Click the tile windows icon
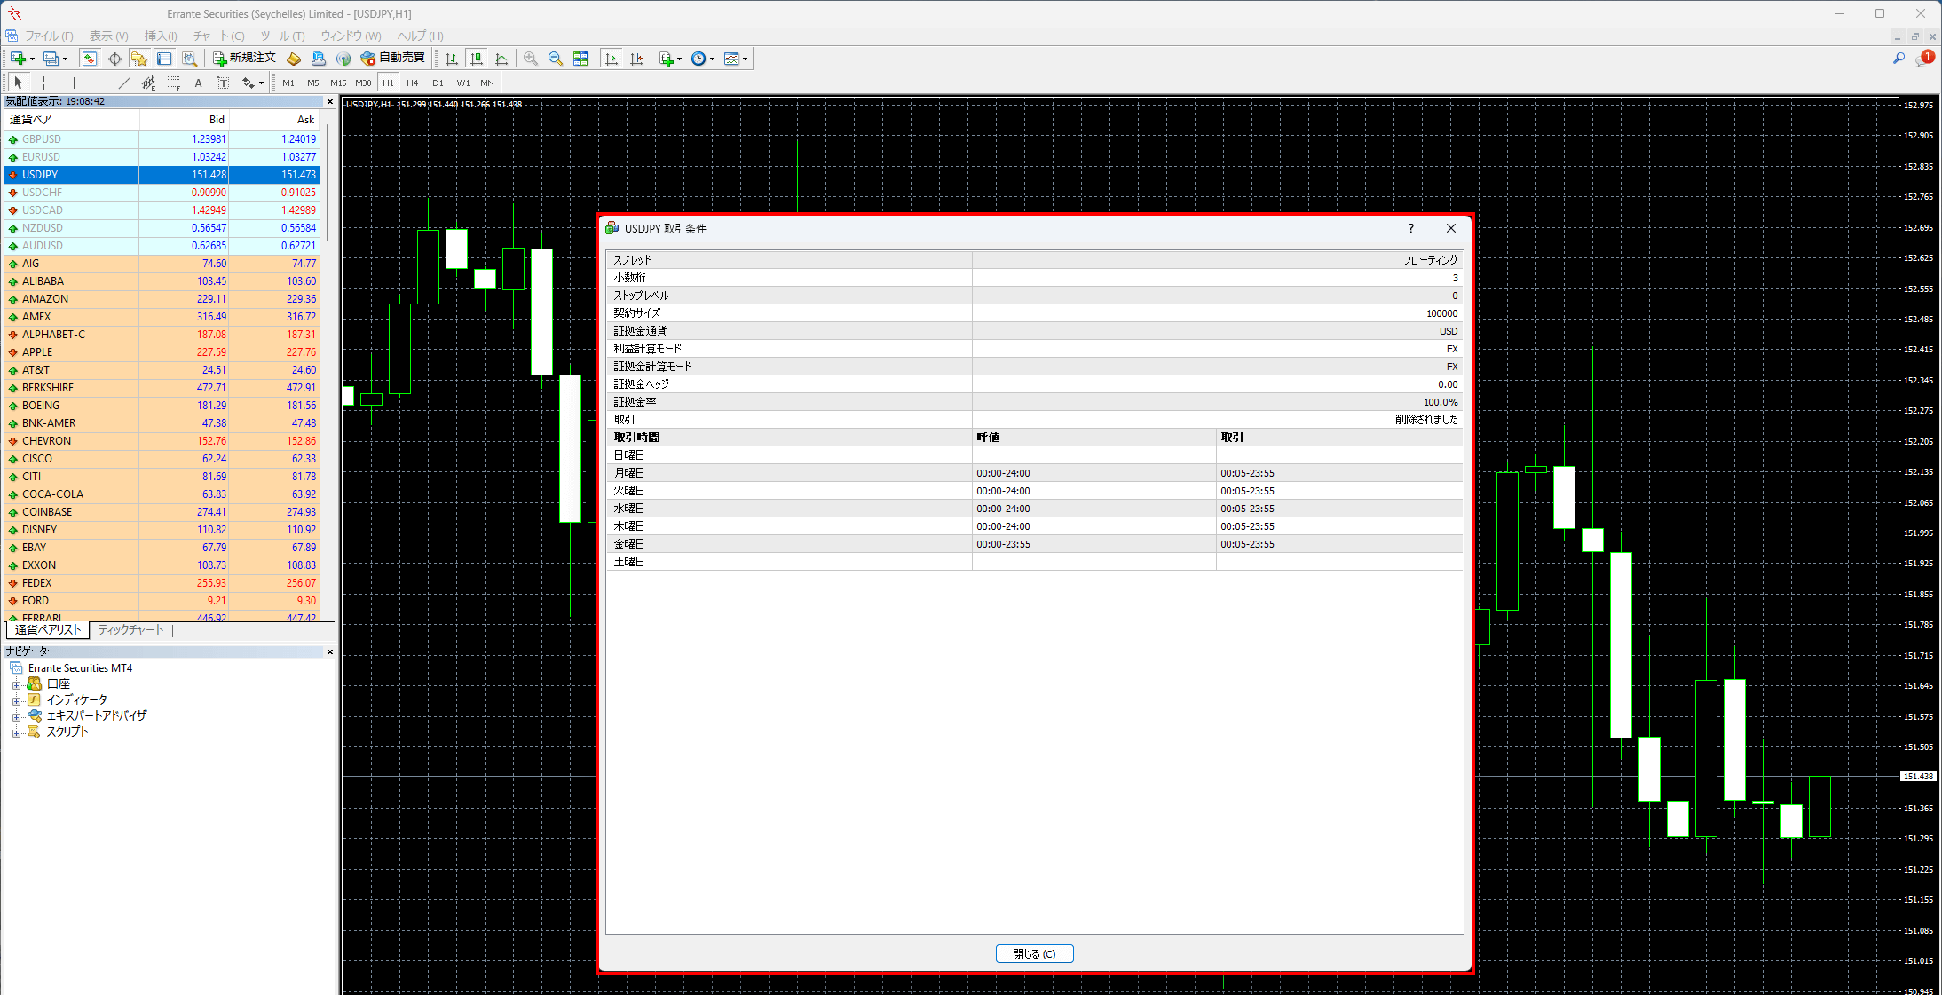1942x995 pixels. (580, 59)
